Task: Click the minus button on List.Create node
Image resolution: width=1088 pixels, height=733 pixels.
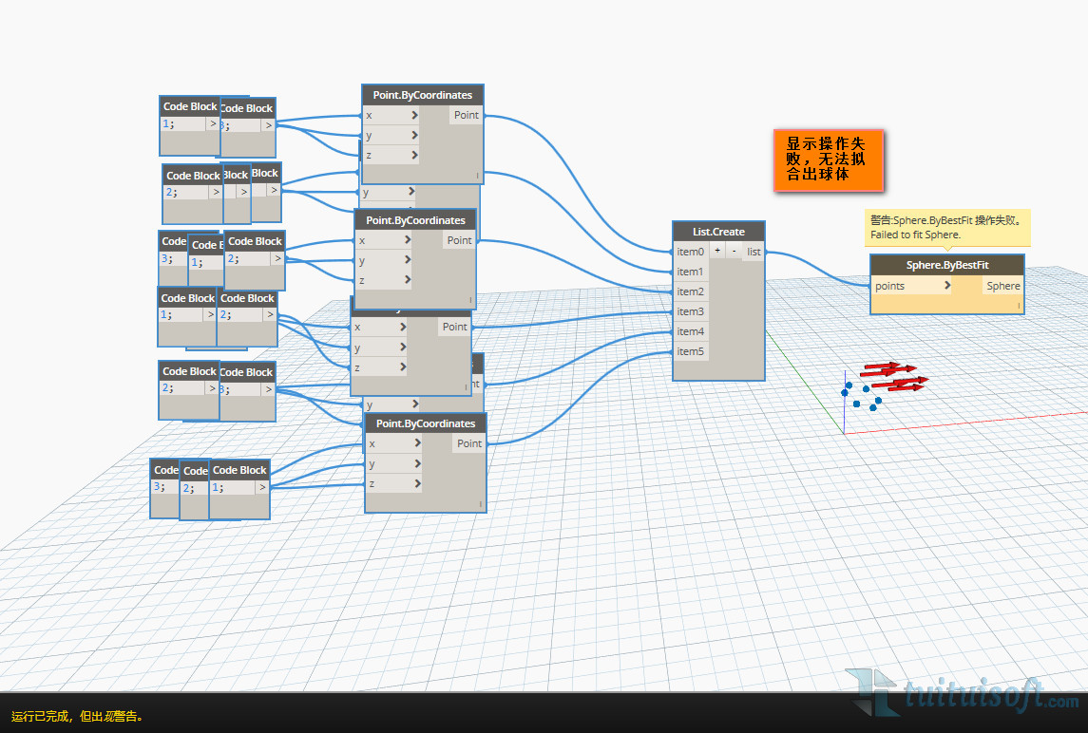Action: click(734, 252)
